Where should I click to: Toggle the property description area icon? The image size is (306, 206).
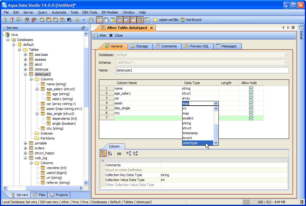point(119,154)
